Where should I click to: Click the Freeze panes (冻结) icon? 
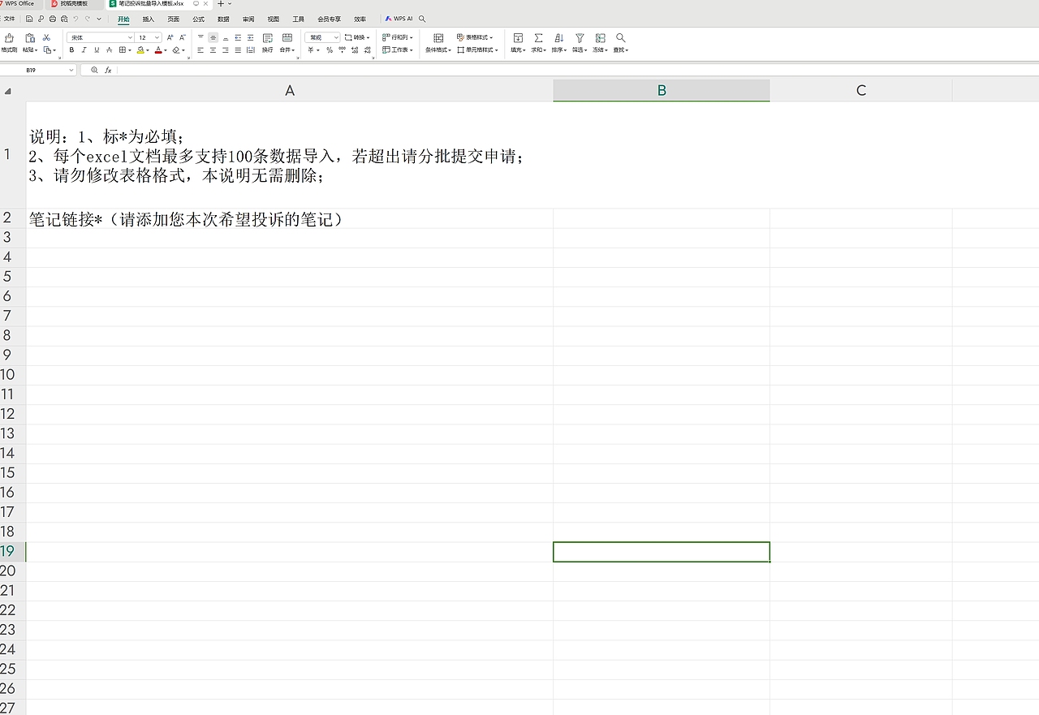click(601, 38)
